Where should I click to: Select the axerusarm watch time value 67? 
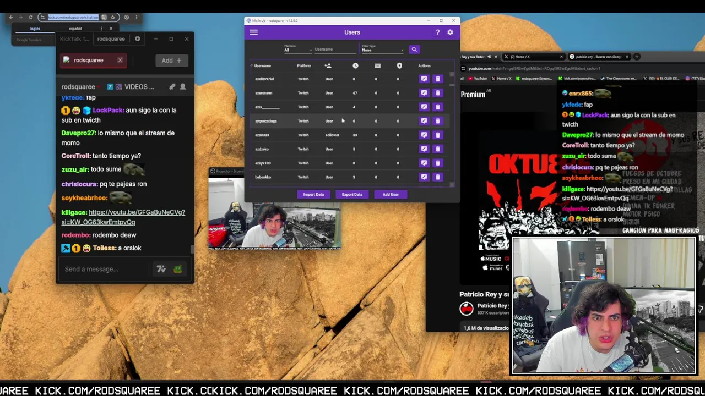pos(355,93)
